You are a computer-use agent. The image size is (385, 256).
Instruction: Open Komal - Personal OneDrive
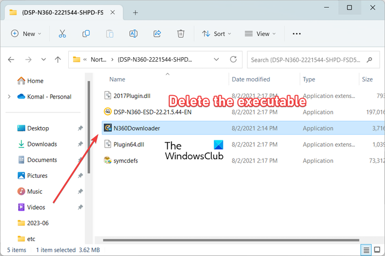(x=44, y=96)
